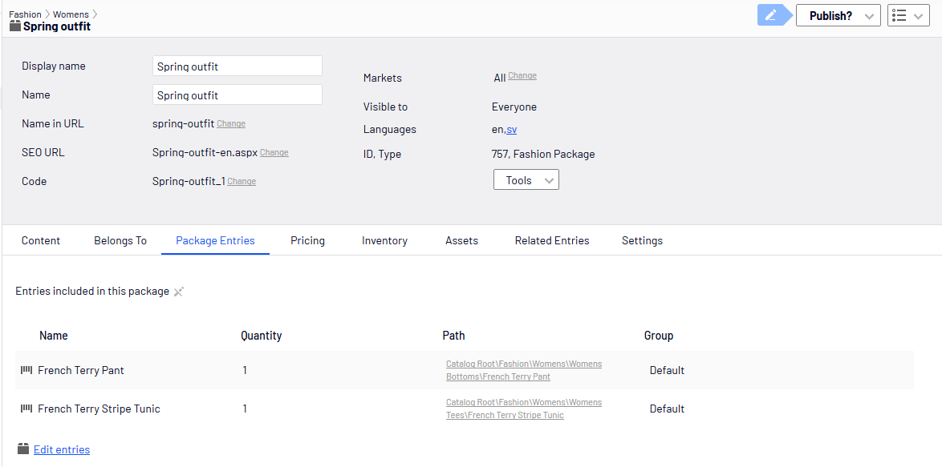The width and height of the screenshot is (942, 467).
Task: Open the Inventory tab
Action: tap(384, 240)
